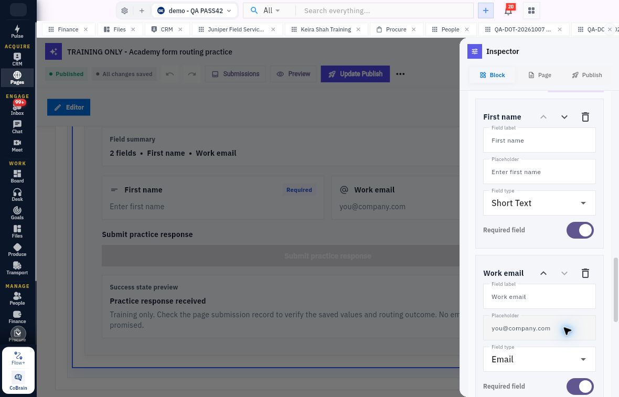
Task: Switch to the Page inspector tab
Action: pos(540,75)
